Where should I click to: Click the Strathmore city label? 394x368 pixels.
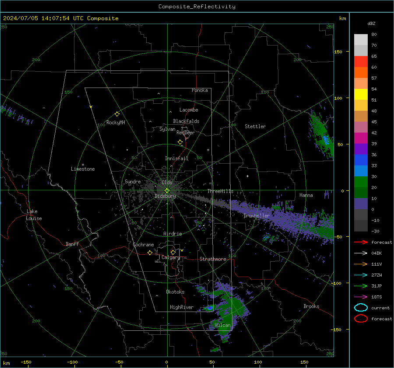tap(213, 259)
